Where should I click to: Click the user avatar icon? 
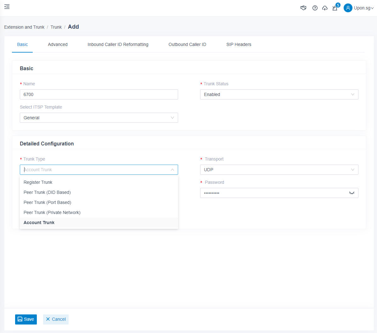pos(348,8)
